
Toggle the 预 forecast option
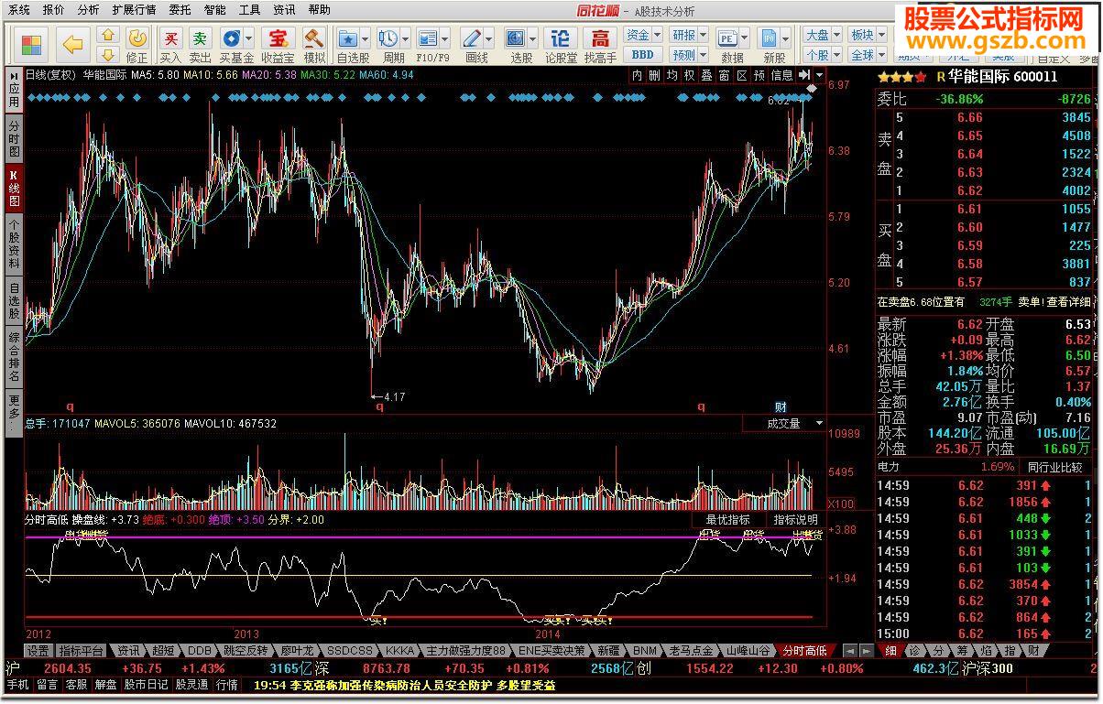pos(759,75)
